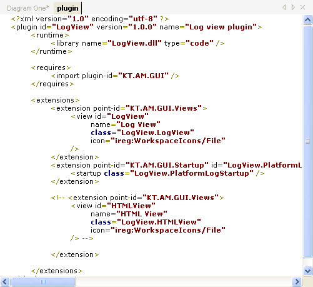Image resolution: width=313 pixels, height=287 pixels.
Task: Click the xml encoding "utf-8" value
Action: click(143, 19)
